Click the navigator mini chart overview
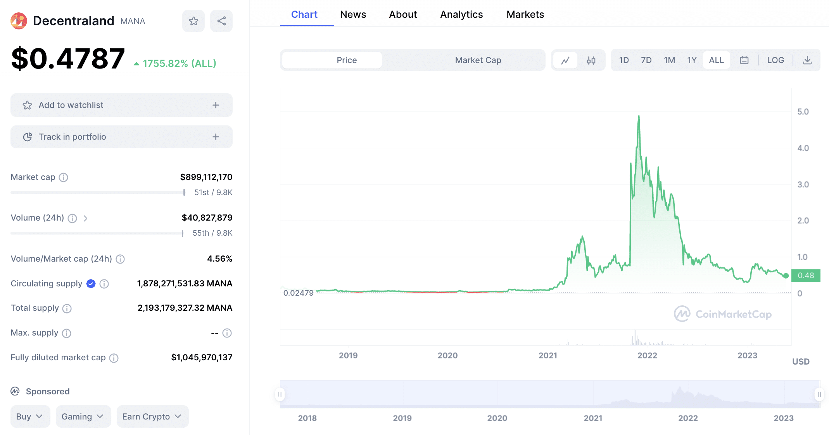Viewport: 829px width, 435px height. coord(550,394)
